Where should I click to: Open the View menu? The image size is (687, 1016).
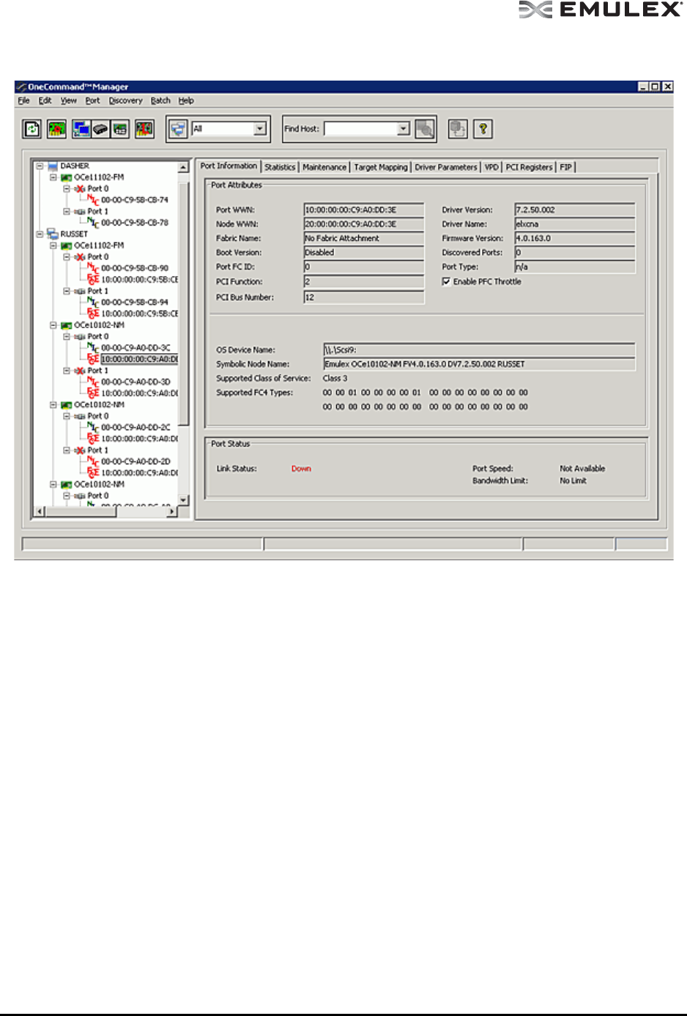[x=68, y=100]
